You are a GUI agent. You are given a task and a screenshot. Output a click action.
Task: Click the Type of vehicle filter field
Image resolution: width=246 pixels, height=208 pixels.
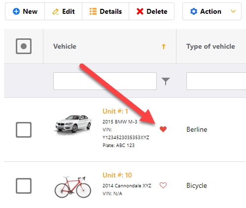[x=216, y=81]
